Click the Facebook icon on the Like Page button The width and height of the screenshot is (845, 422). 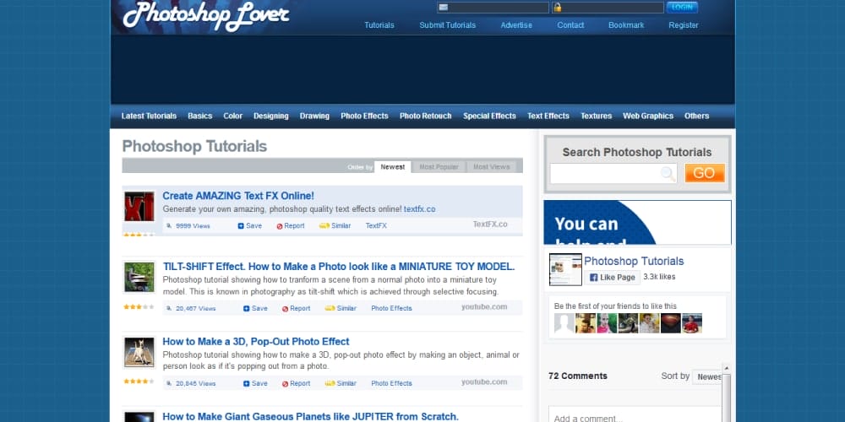(593, 278)
